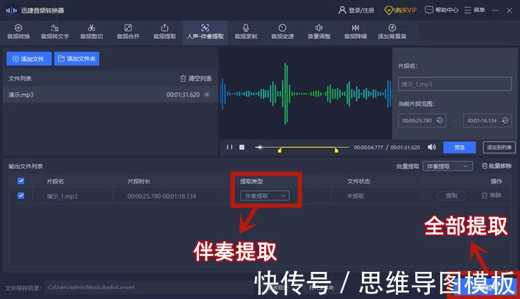Open the 音频变速 tool
Screen dimensions: 520x299
tap(282, 32)
